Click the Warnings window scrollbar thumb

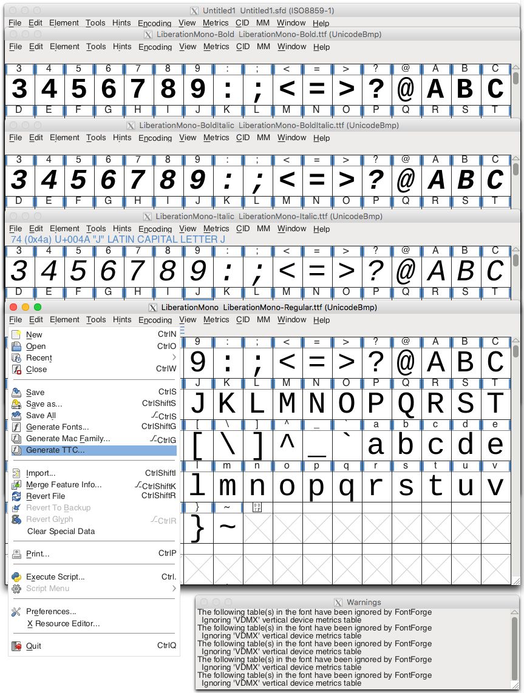coord(515,648)
